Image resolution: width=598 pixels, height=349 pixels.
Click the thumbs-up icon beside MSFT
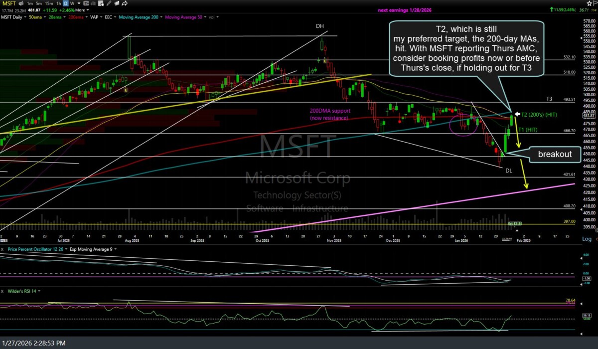(20, 3)
